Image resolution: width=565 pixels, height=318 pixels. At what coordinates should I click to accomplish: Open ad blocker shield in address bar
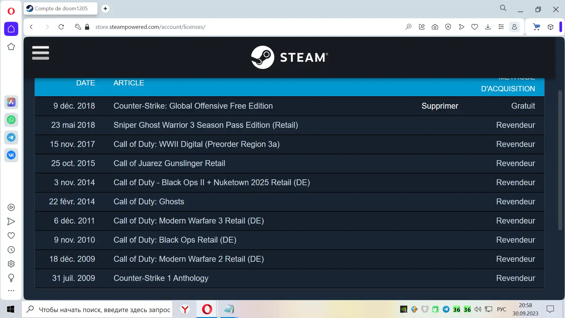click(x=448, y=27)
